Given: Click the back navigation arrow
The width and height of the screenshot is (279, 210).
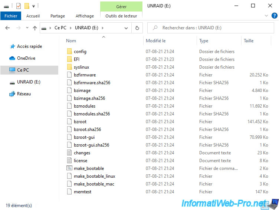Looking at the screenshot, I should coord(8,28).
